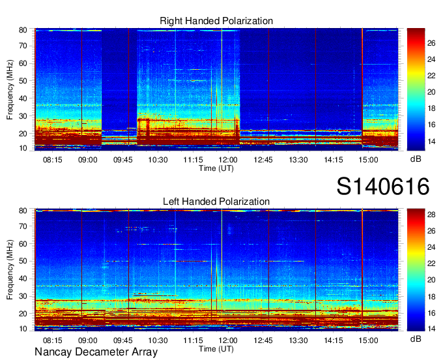Click the 10:30 tick label on bottom plot
This screenshot has width=443, height=360.
pos(158,340)
